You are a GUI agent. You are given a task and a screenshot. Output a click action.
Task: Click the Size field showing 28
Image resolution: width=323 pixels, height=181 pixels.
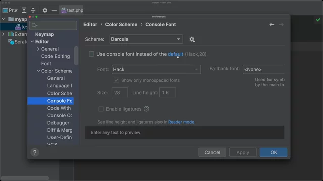tap(120, 93)
